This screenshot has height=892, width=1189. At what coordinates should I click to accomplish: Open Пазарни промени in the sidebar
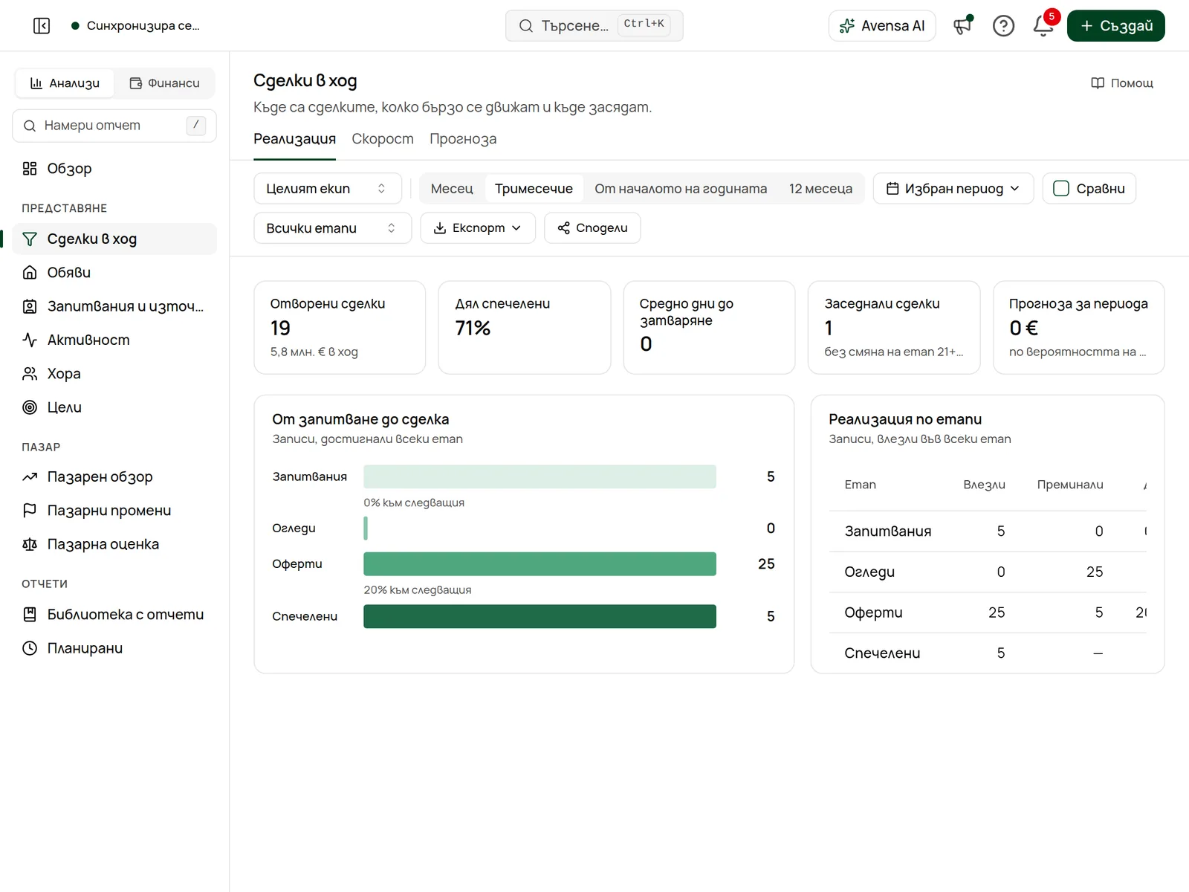(x=114, y=511)
